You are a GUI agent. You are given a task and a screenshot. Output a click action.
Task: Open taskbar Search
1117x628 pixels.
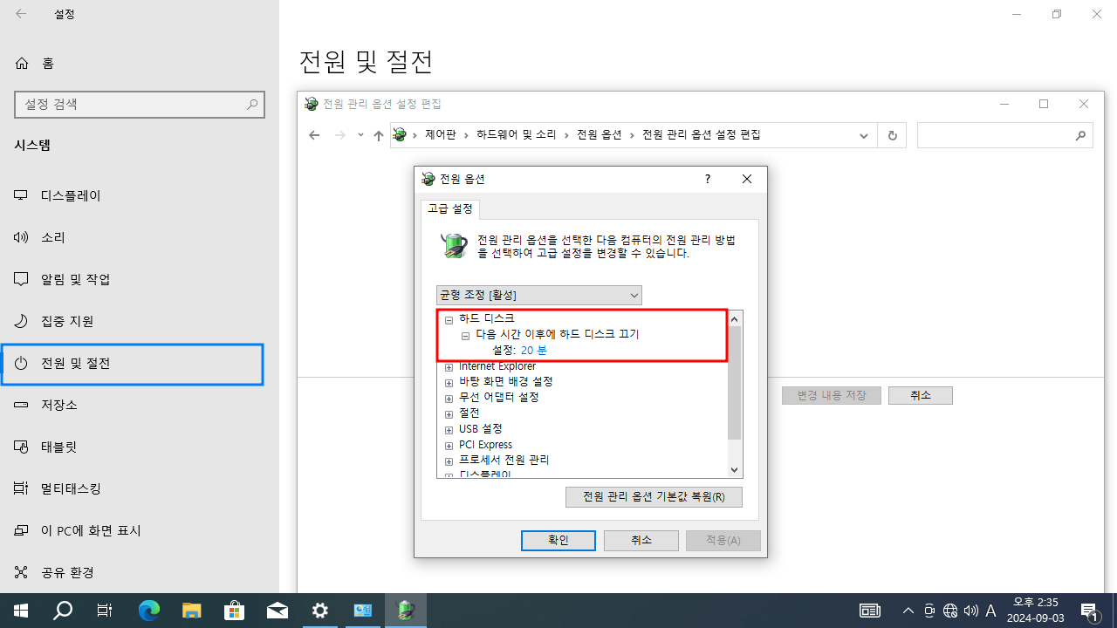[63, 611]
